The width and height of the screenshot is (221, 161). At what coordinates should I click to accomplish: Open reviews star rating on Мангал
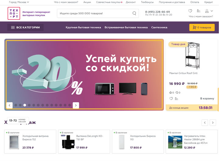(x=171, y=93)
